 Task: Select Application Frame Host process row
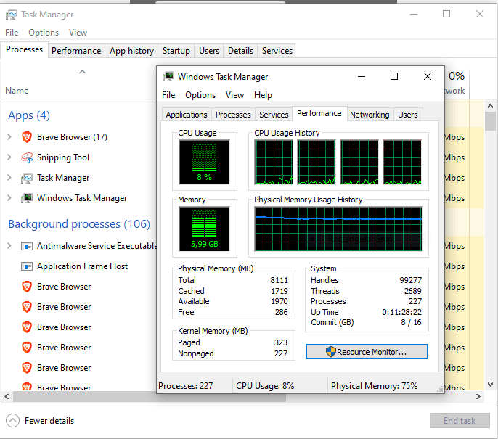pyautogui.click(x=78, y=266)
